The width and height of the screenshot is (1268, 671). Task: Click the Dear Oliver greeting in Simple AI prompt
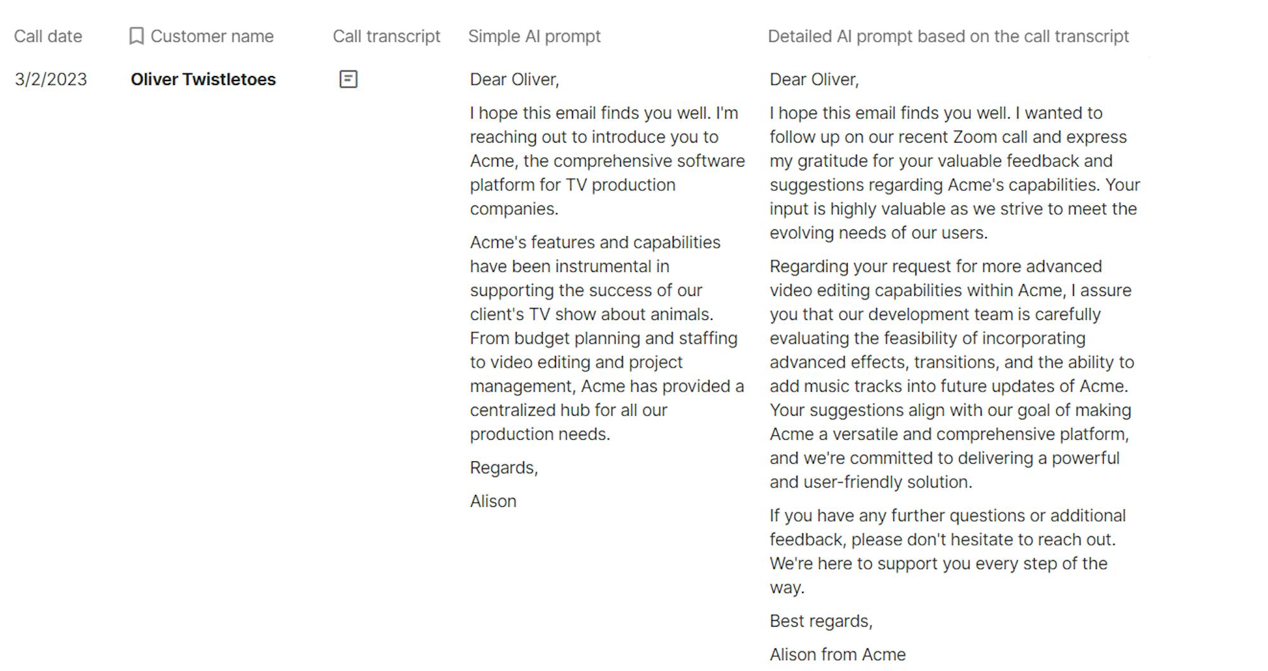[514, 79]
